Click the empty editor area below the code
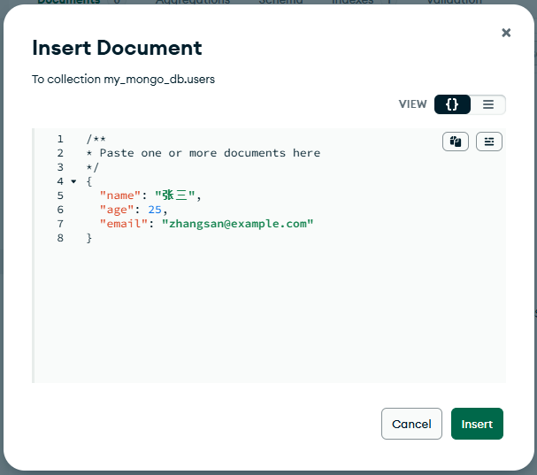This screenshot has height=475, width=537. pyautogui.click(x=269, y=313)
